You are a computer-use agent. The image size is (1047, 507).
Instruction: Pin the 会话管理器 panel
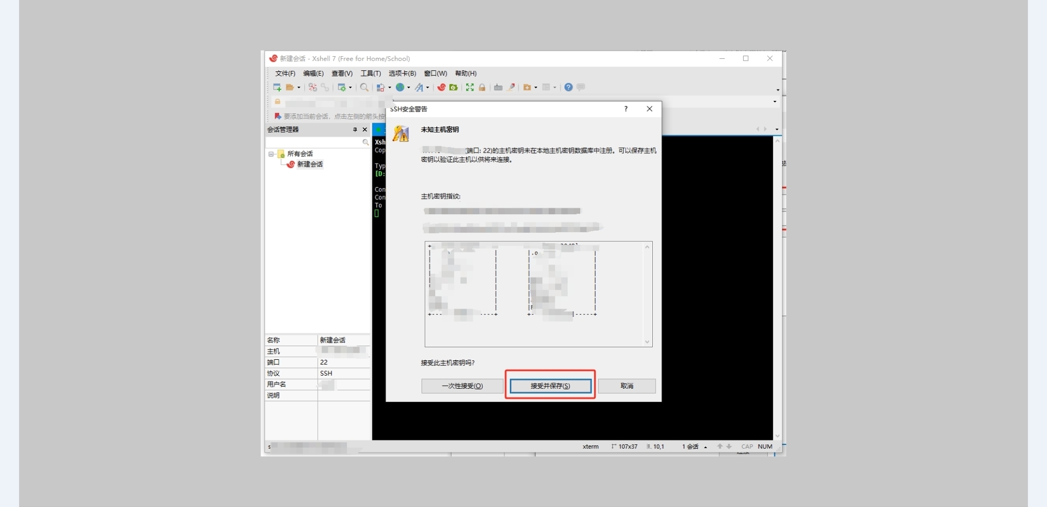pyautogui.click(x=355, y=130)
